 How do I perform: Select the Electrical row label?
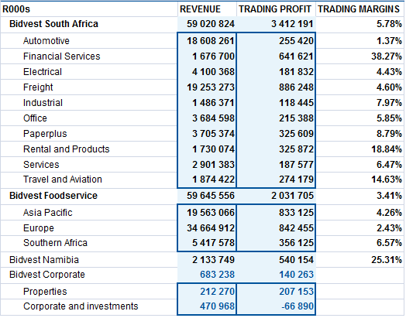[43, 72]
